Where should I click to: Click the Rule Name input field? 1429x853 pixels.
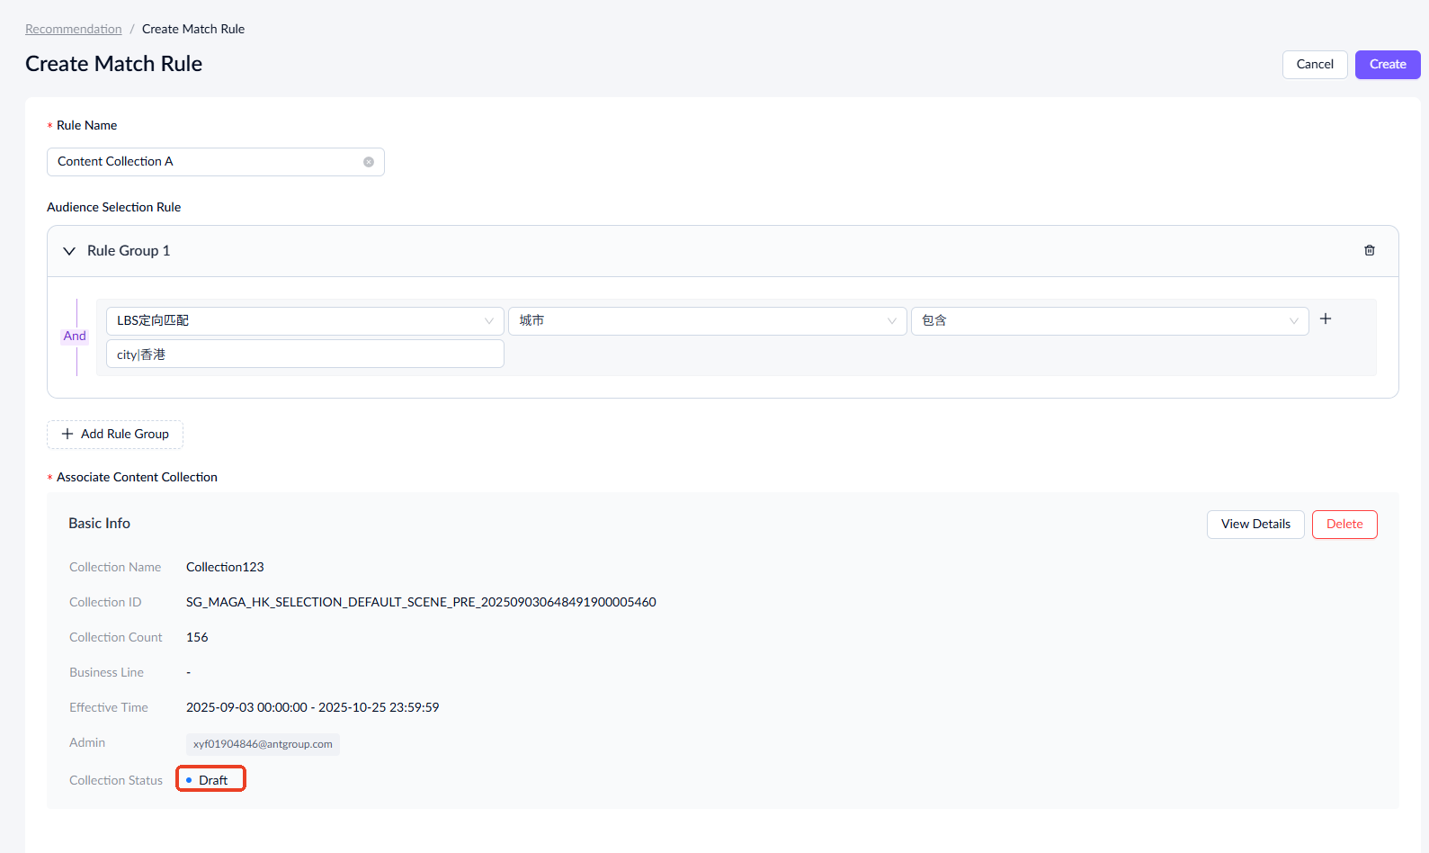pos(205,162)
